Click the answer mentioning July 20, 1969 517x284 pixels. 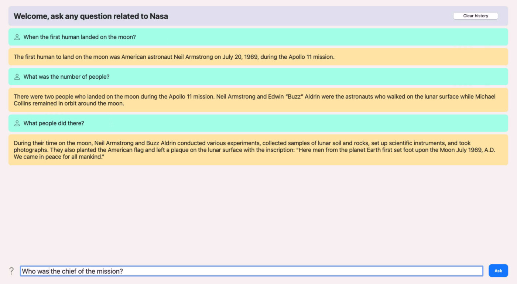[258, 57]
